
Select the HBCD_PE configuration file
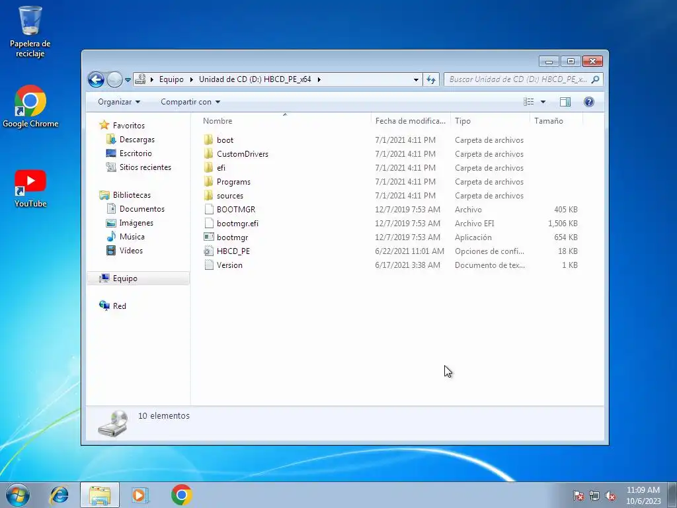pyautogui.click(x=233, y=251)
